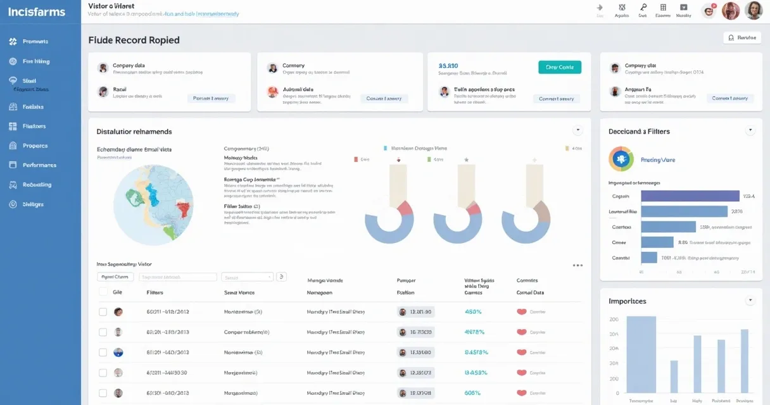
Task: Click Connet button in the 33.830 card
Action: 557,98
